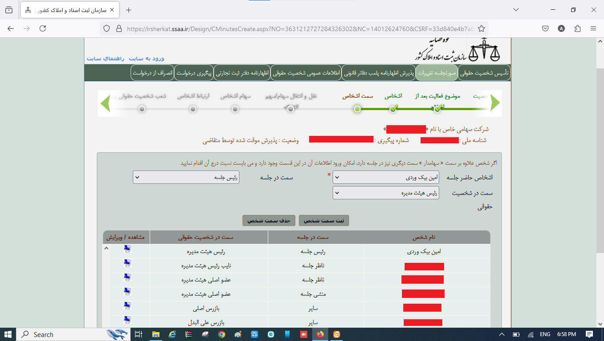The image size is (604, 341).
Task: Open browser extensions puzzle icon
Action: [577, 28]
